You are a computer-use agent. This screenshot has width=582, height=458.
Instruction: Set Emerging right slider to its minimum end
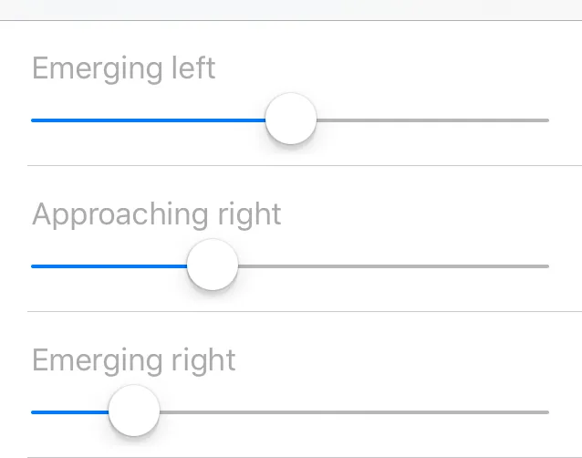(x=33, y=411)
